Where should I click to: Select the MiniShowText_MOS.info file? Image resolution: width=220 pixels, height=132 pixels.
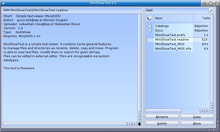point(173,49)
